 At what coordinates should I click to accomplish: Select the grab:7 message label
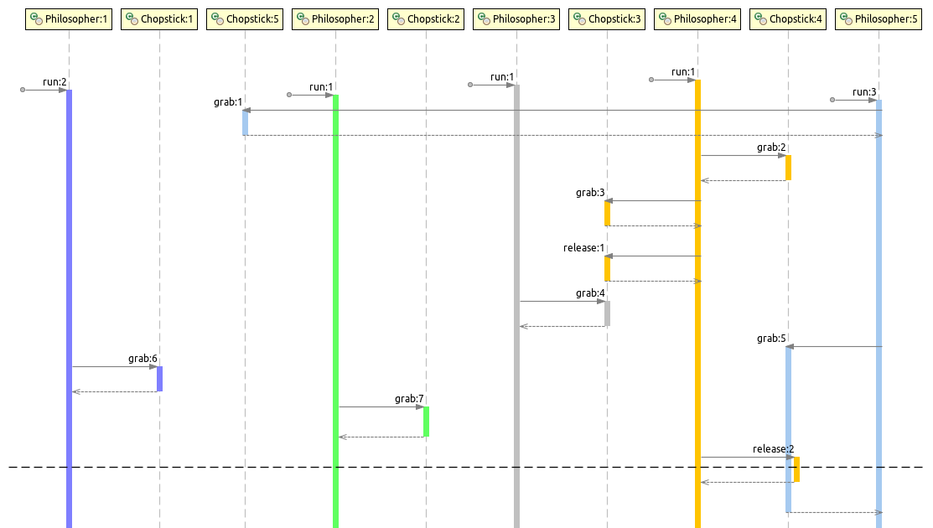click(x=409, y=399)
